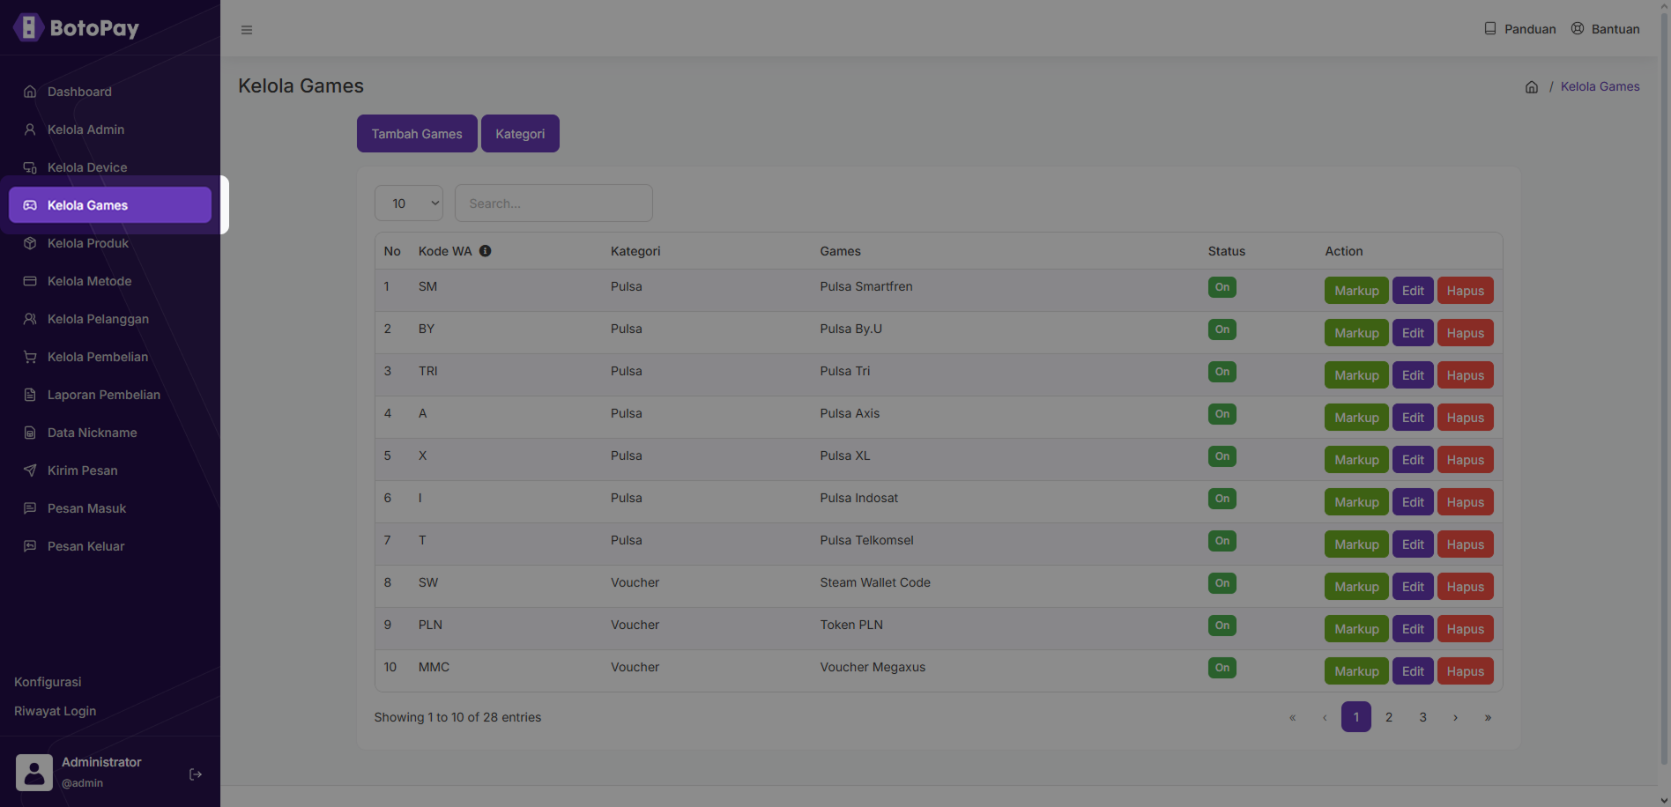Click the Kode WA info icon
Screen dimensions: 1671x807
click(x=486, y=251)
